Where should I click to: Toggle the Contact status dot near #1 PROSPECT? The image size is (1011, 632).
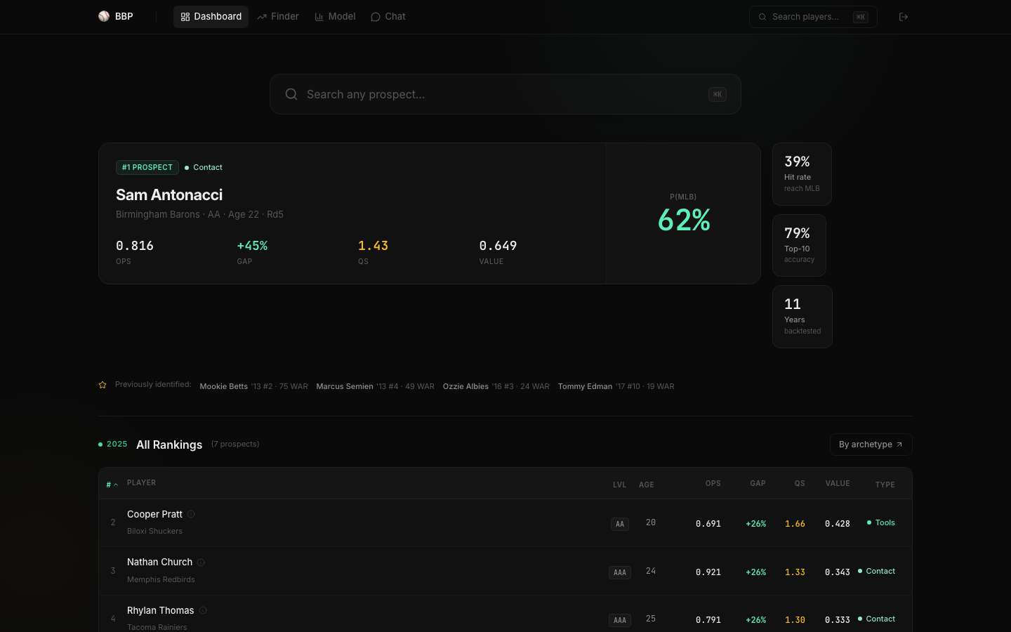coord(187,167)
